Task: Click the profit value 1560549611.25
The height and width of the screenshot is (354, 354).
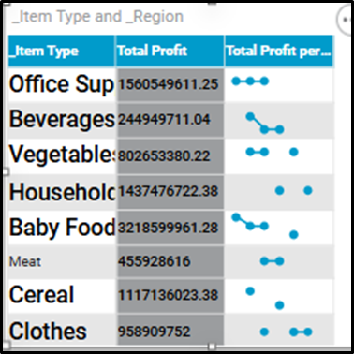Action: [x=168, y=84]
